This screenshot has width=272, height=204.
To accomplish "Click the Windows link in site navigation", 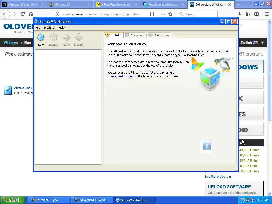I will click(x=11, y=42).
